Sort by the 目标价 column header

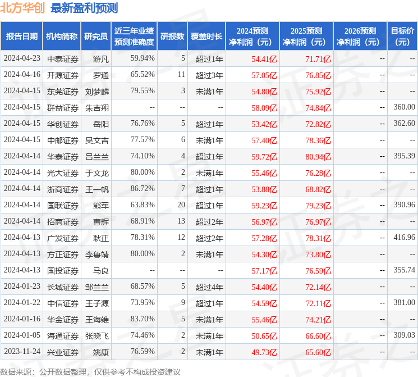tap(402, 37)
